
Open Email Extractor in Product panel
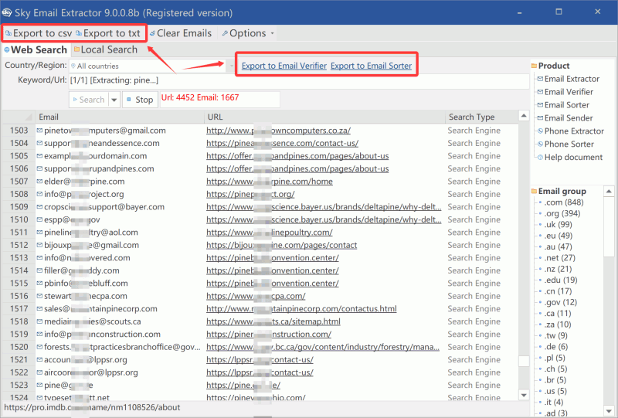pyautogui.click(x=568, y=80)
